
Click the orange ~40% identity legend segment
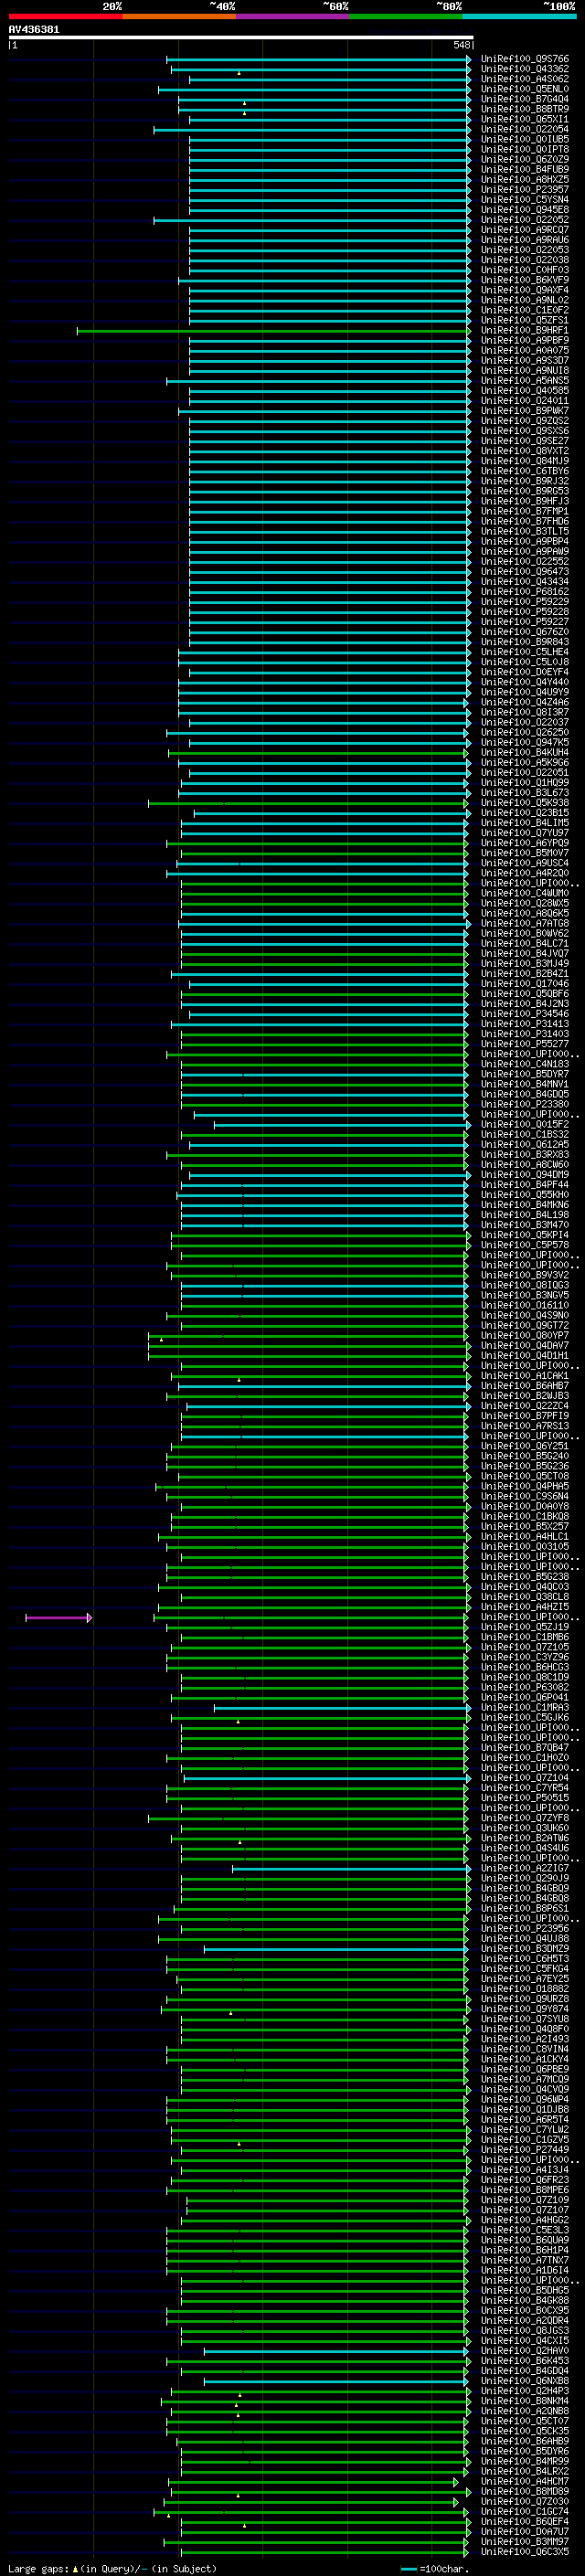click(x=179, y=16)
